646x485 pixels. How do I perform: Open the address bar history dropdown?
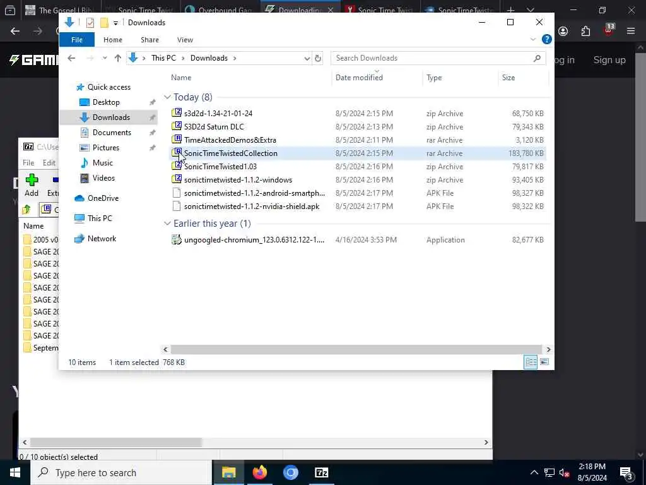tap(307, 59)
